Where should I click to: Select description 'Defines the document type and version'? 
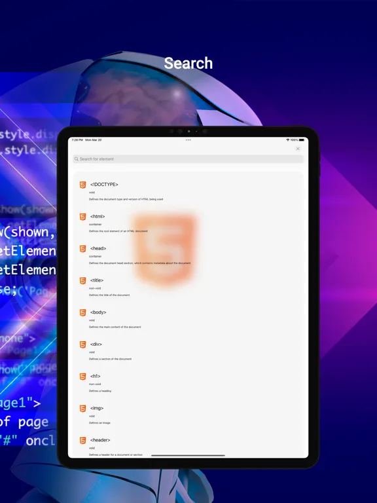[126, 199]
